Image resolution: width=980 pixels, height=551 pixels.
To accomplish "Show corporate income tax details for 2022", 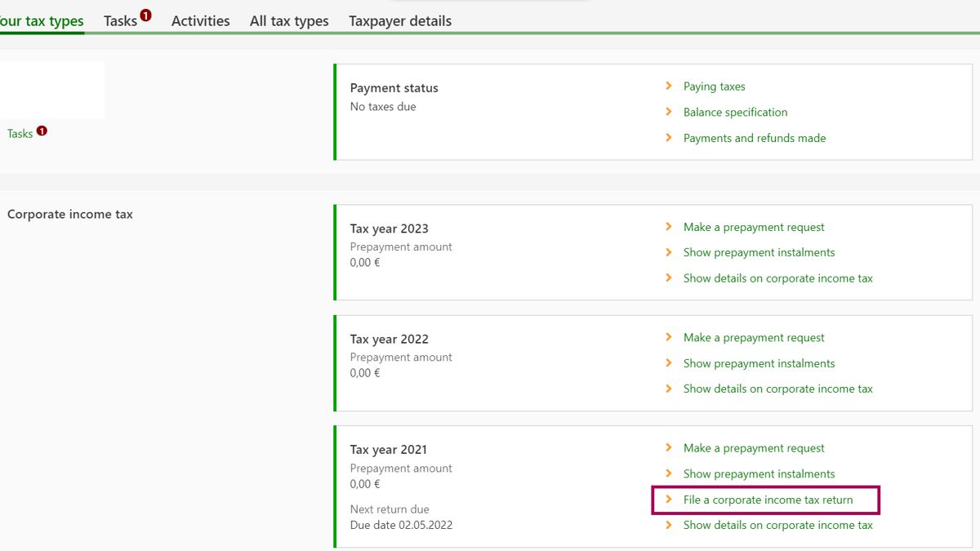I will pyautogui.click(x=777, y=389).
